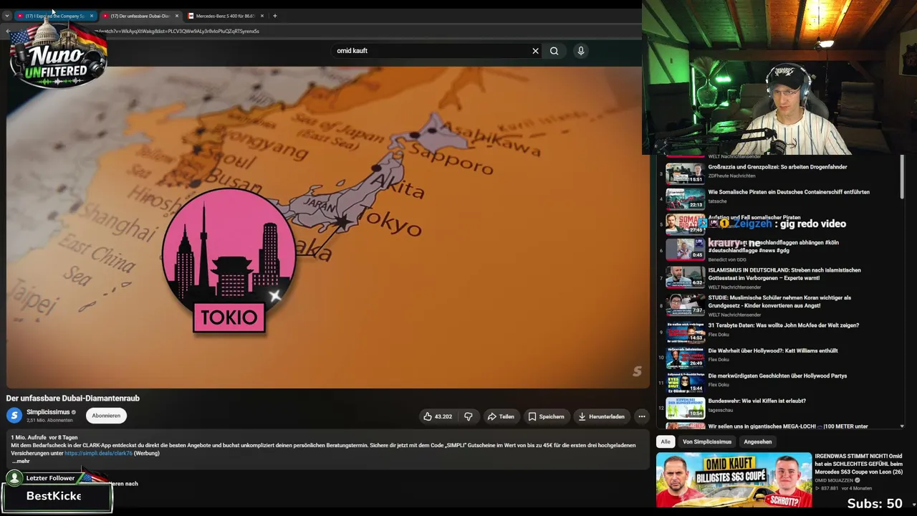Expand the description with '...mehr'
This screenshot has height=516, width=917.
21,461
